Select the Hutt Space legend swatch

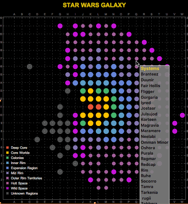pos(7,183)
